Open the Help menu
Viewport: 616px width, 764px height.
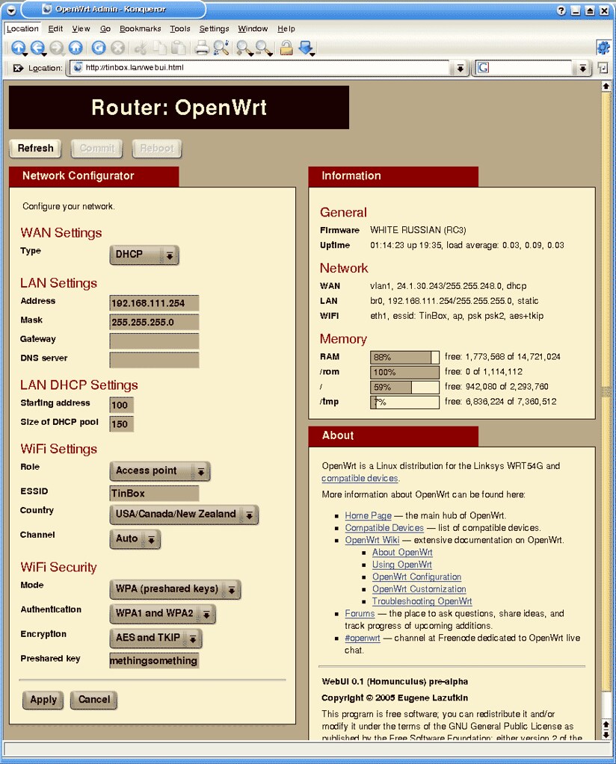286,28
